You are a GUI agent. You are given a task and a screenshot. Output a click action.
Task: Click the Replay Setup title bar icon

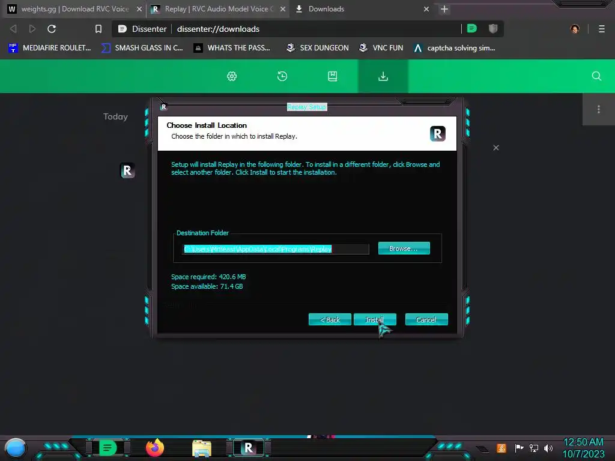click(x=163, y=107)
